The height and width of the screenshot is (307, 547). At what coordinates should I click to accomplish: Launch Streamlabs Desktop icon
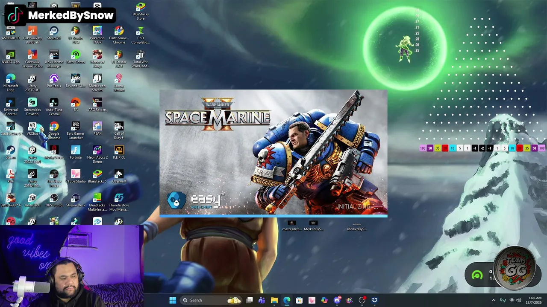pos(32,107)
